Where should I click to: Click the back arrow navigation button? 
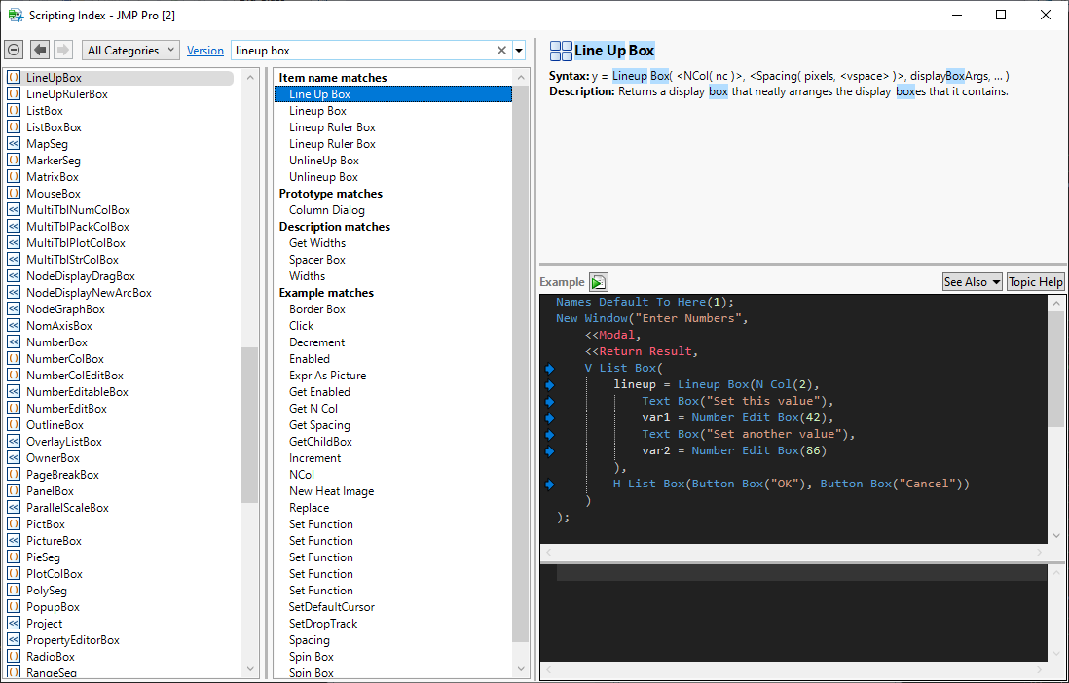pos(40,50)
